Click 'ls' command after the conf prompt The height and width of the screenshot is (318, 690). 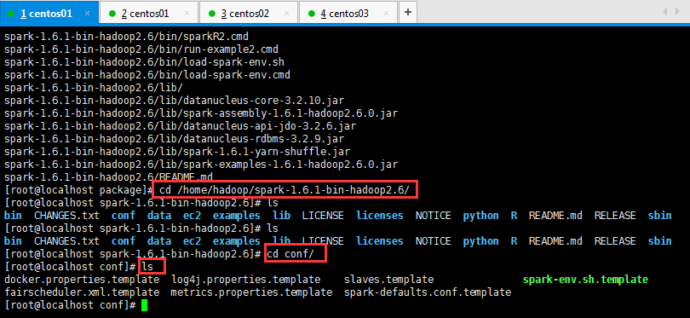(147, 267)
